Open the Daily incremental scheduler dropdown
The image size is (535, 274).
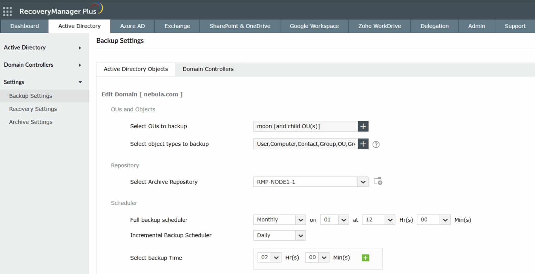pos(279,235)
